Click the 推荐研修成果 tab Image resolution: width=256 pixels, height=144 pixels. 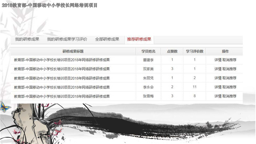click(139, 39)
